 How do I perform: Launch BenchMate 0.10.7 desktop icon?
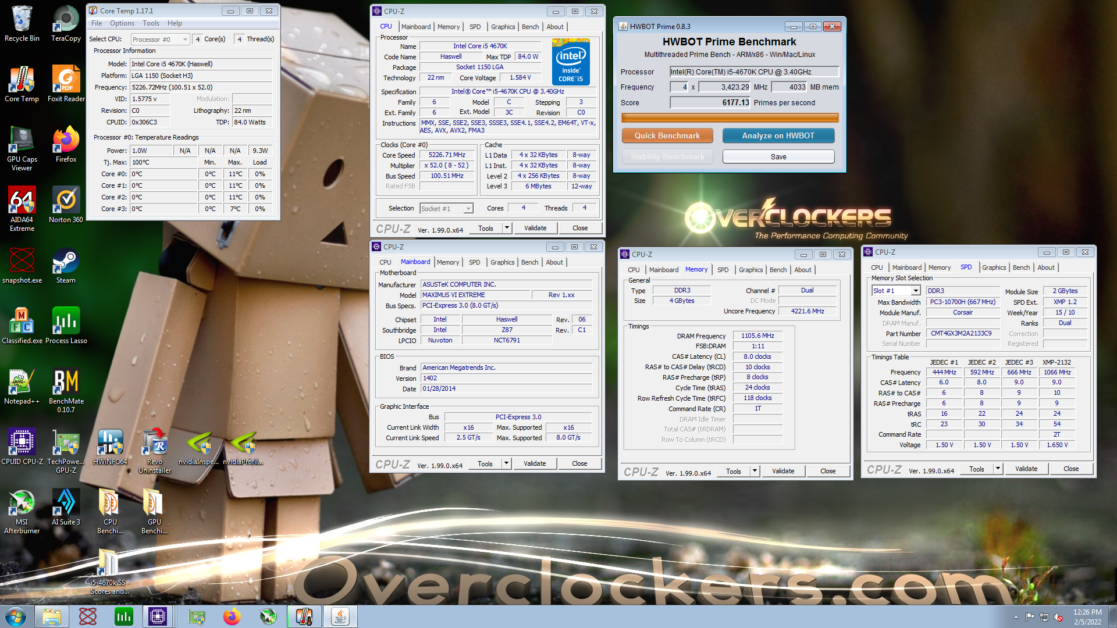[x=66, y=390]
